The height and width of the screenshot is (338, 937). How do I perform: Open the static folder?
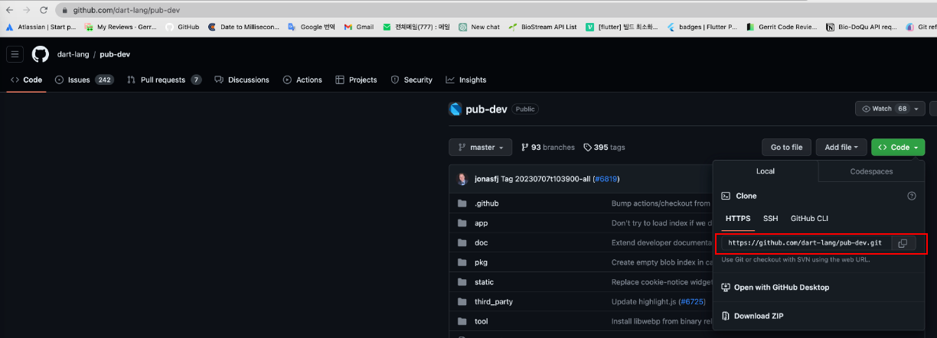(x=484, y=282)
